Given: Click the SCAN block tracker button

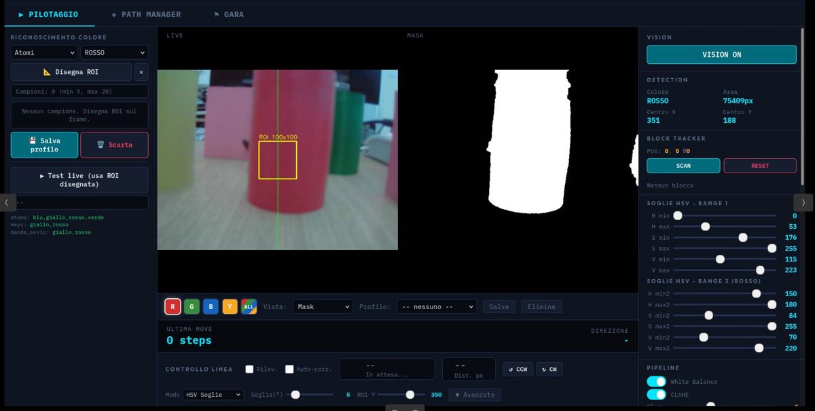Looking at the screenshot, I should [x=683, y=166].
